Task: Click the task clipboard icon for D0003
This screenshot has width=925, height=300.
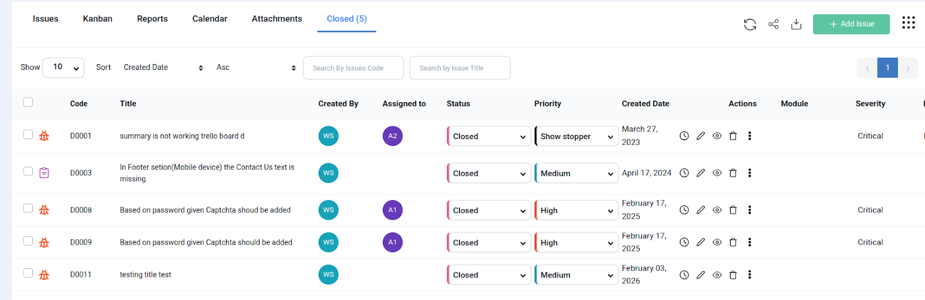Action: 44,172
